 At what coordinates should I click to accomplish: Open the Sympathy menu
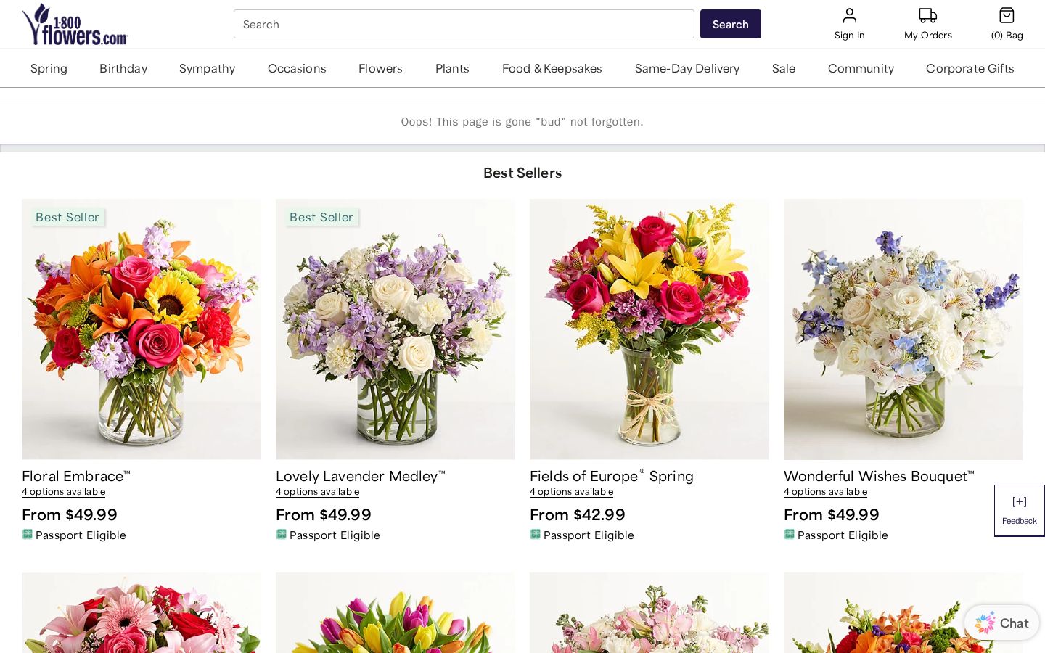207,68
